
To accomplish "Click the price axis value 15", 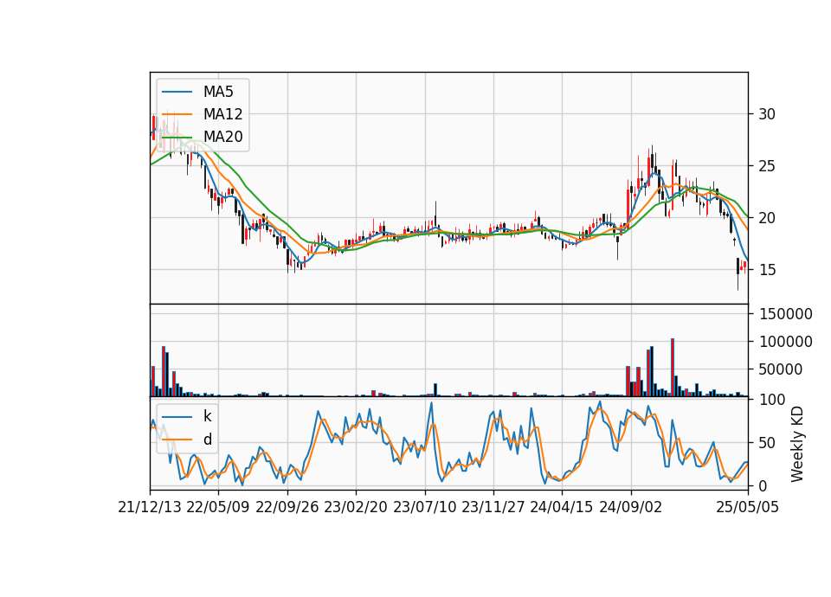I will (767, 270).
